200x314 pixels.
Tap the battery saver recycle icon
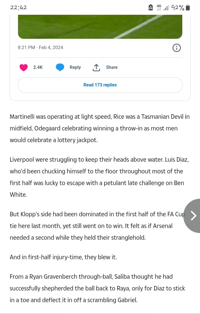[151, 8]
